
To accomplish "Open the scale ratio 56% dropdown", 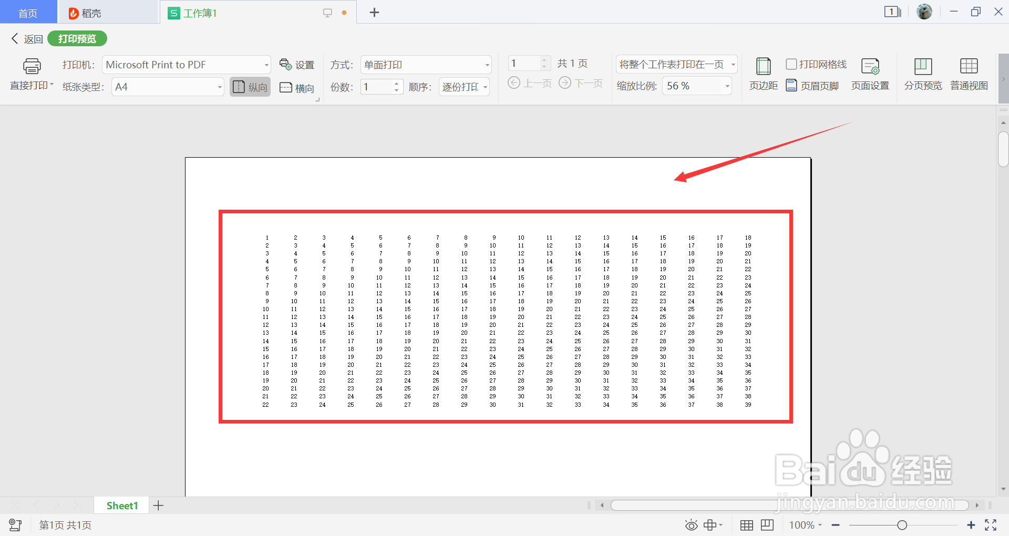I will [727, 86].
